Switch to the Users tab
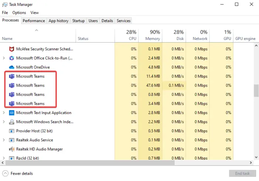This screenshot has width=259, height=181. click(93, 21)
